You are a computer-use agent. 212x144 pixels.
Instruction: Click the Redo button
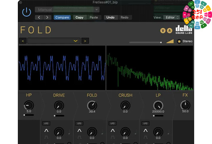click(124, 17)
